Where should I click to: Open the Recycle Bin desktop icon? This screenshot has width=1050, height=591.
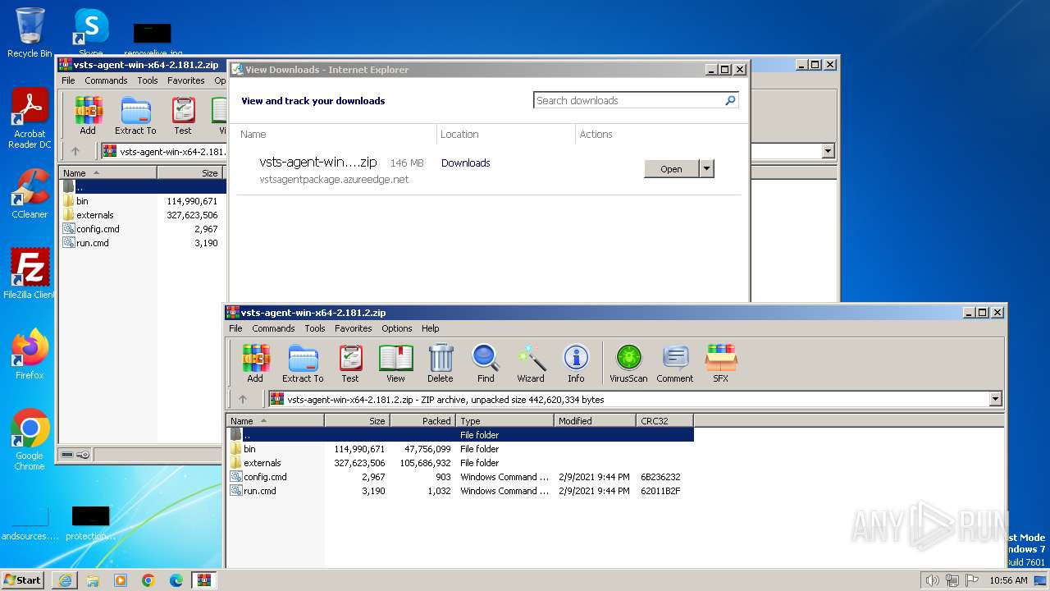(30, 33)
